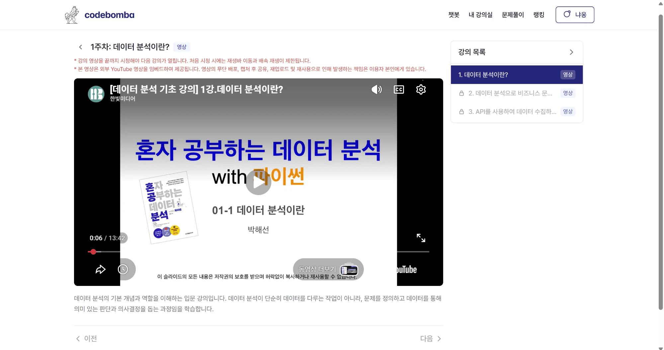Viewport: 664px width, 350px height.
Task: Open the codebomba home text link
Action: (110, 15)
